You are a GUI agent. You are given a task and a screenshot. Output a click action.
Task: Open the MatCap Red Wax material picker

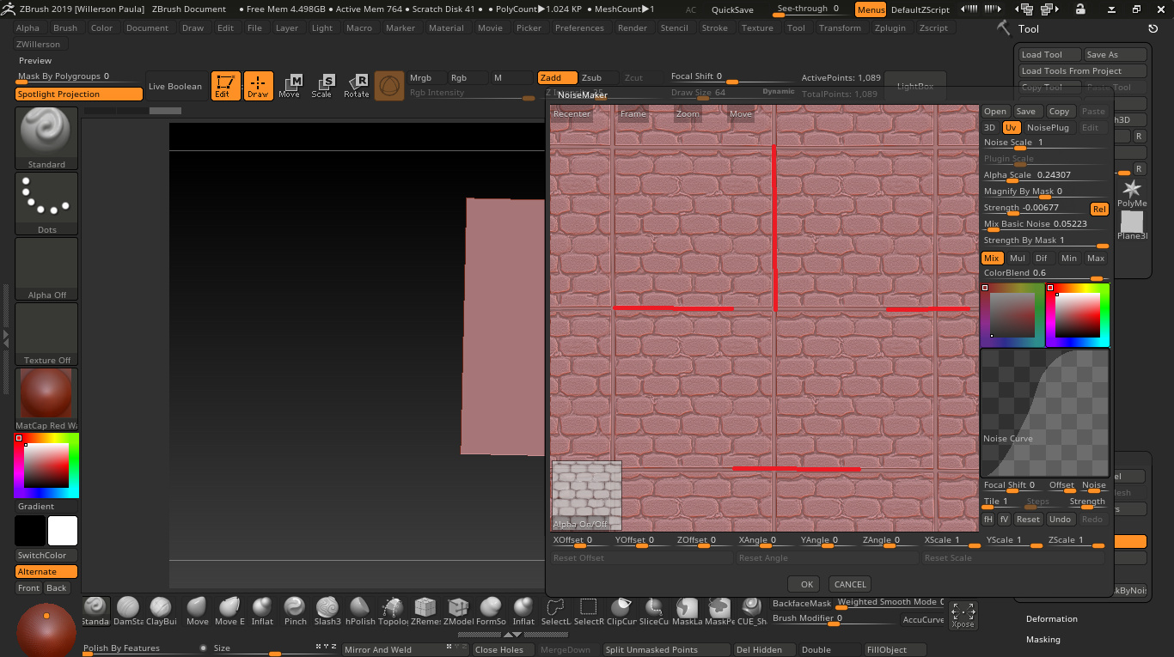[x=46, y=399]
